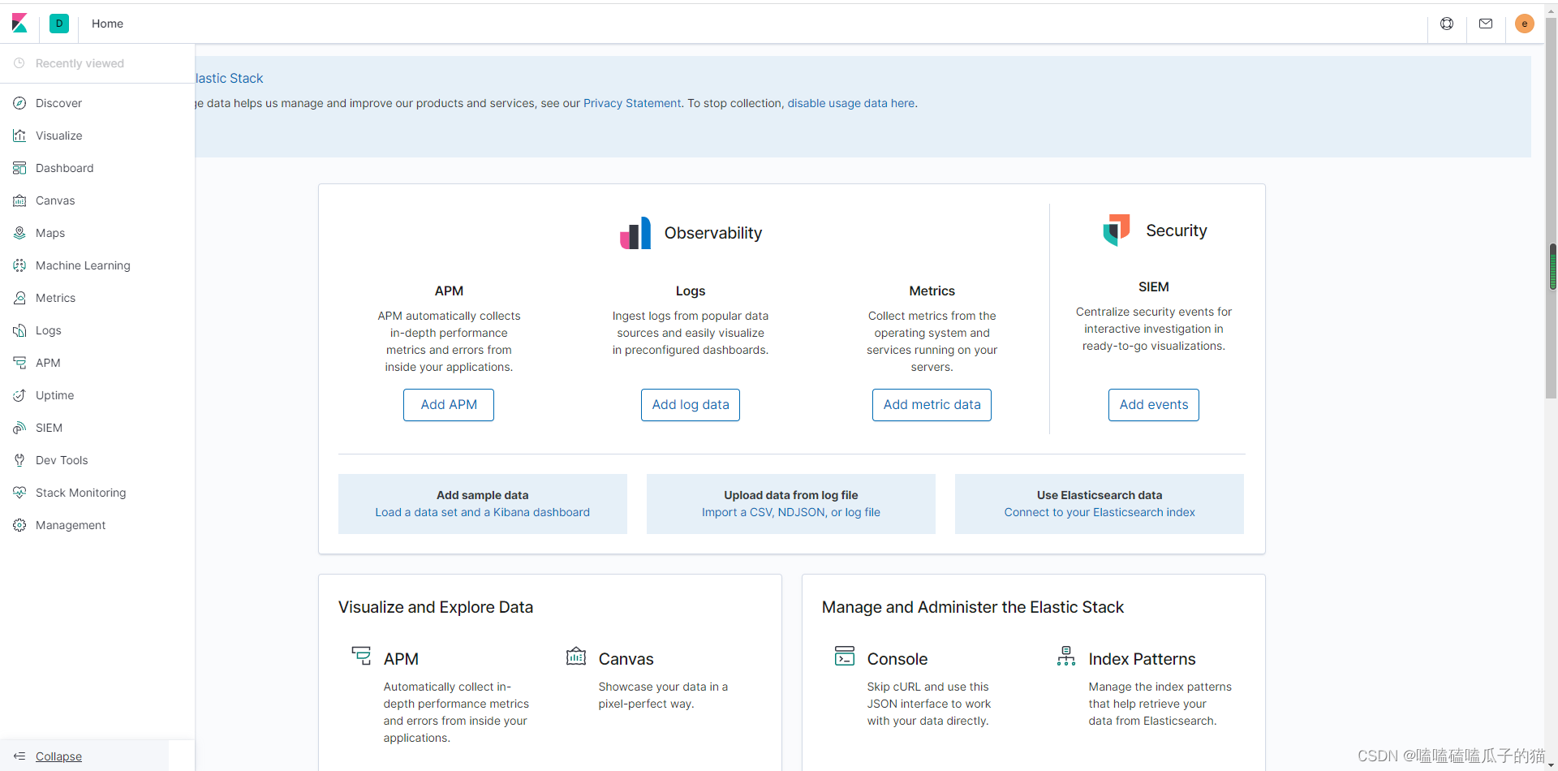The image size is (1558, 771).
Task: Open the Index Patterns heading link
Action: click(x=1142, y=659)
